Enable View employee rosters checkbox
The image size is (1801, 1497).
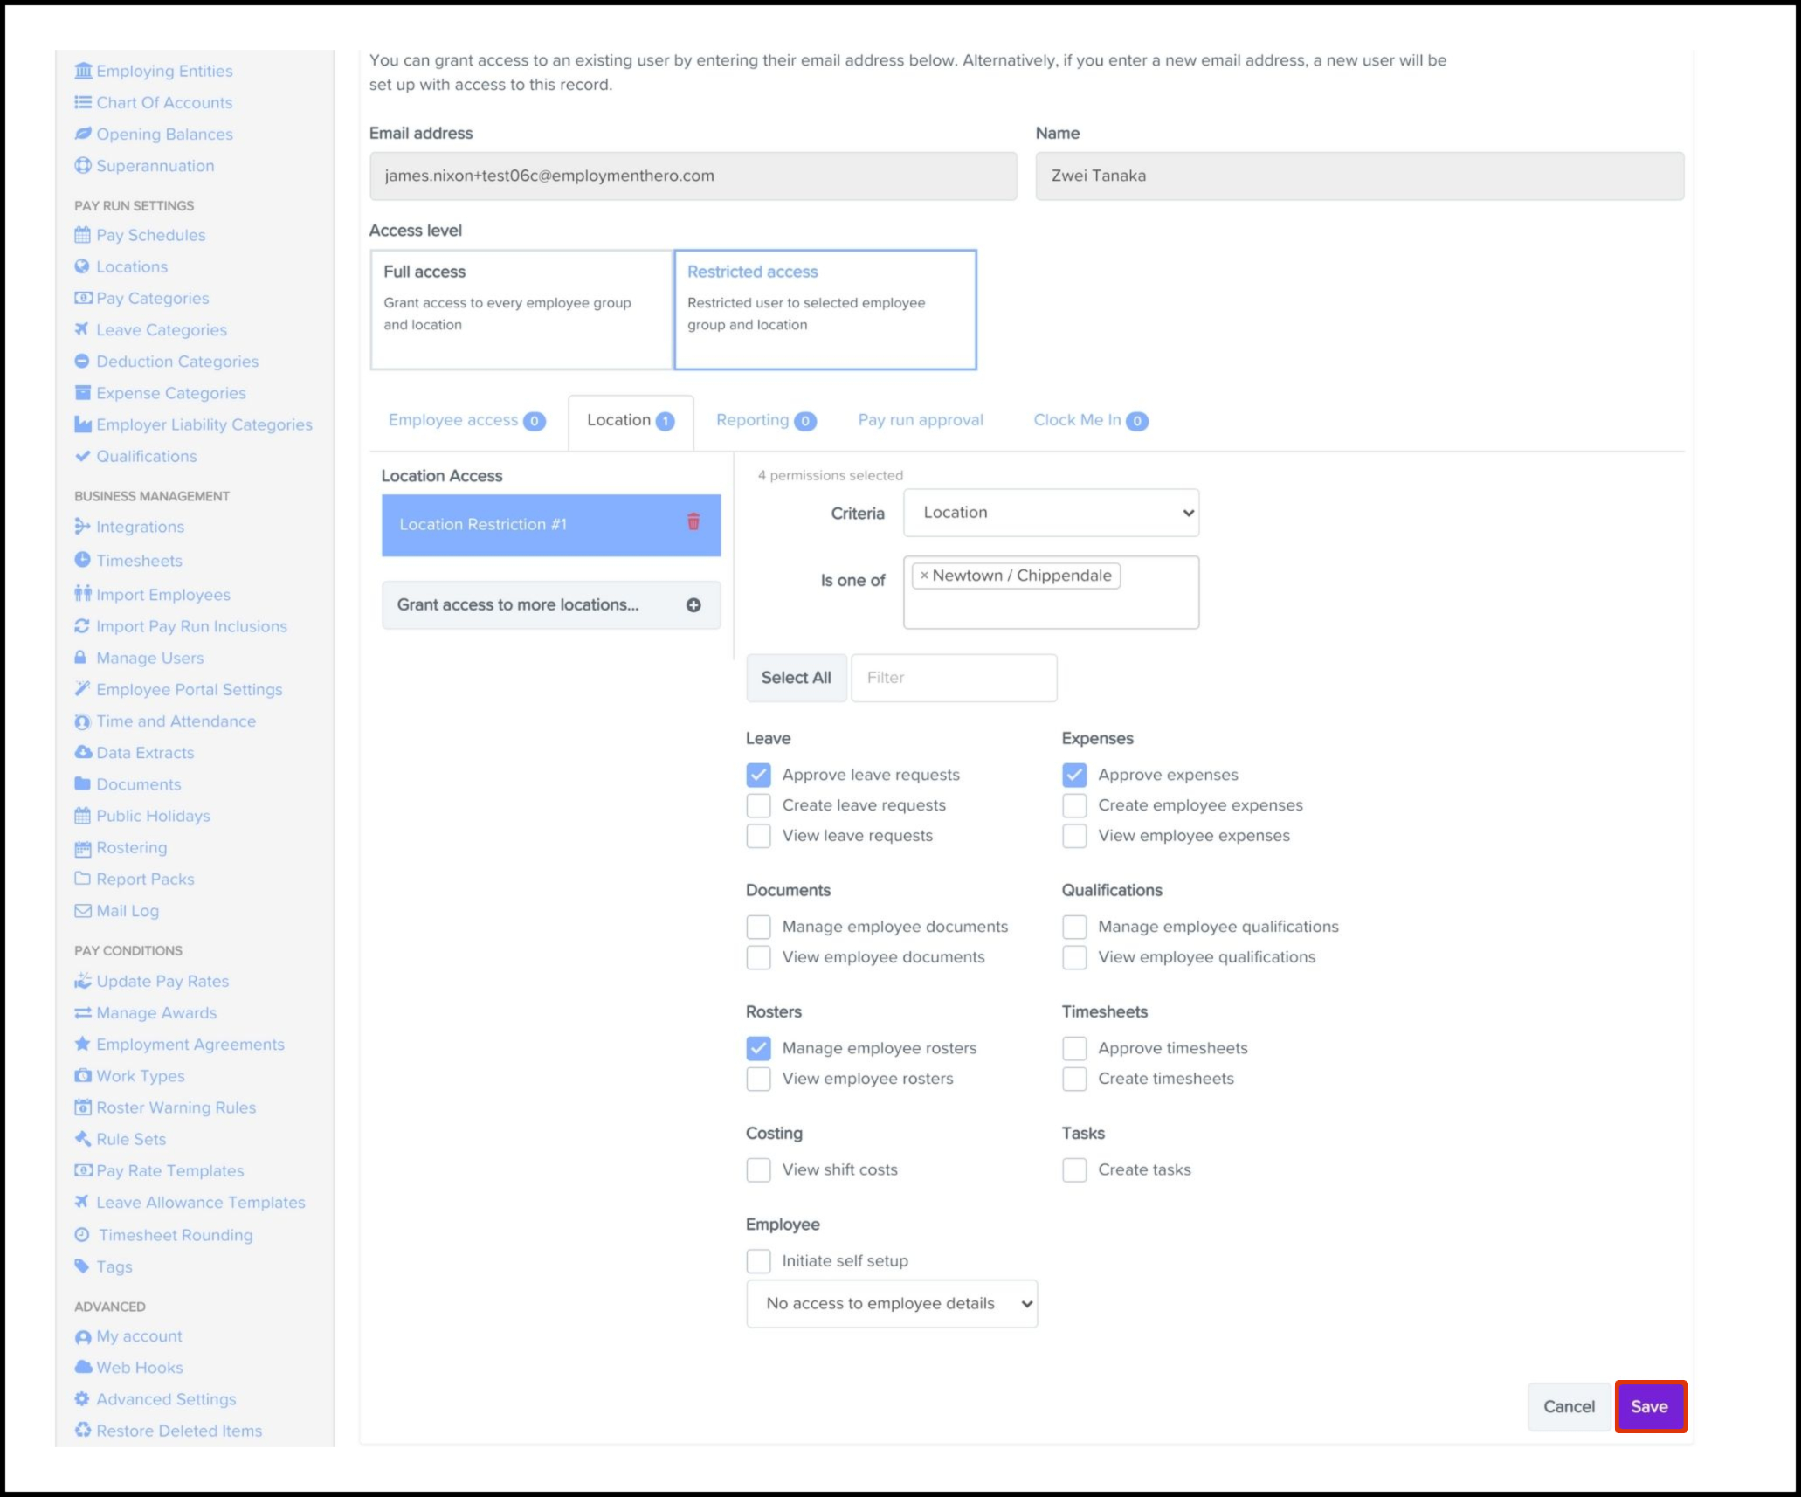tap(758, 1079)
